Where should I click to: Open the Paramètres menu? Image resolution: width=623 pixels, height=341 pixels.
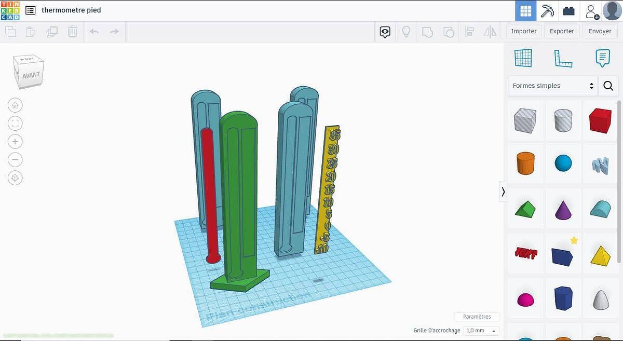point(477,317)
